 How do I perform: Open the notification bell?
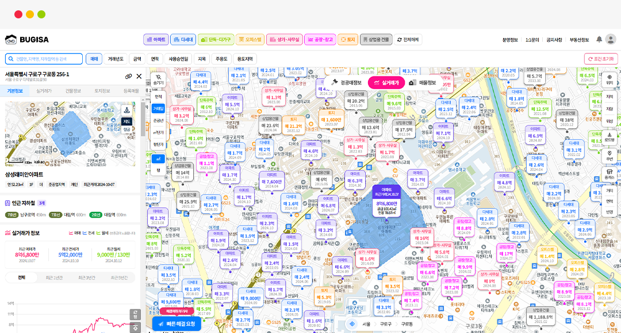pos(599,40)
